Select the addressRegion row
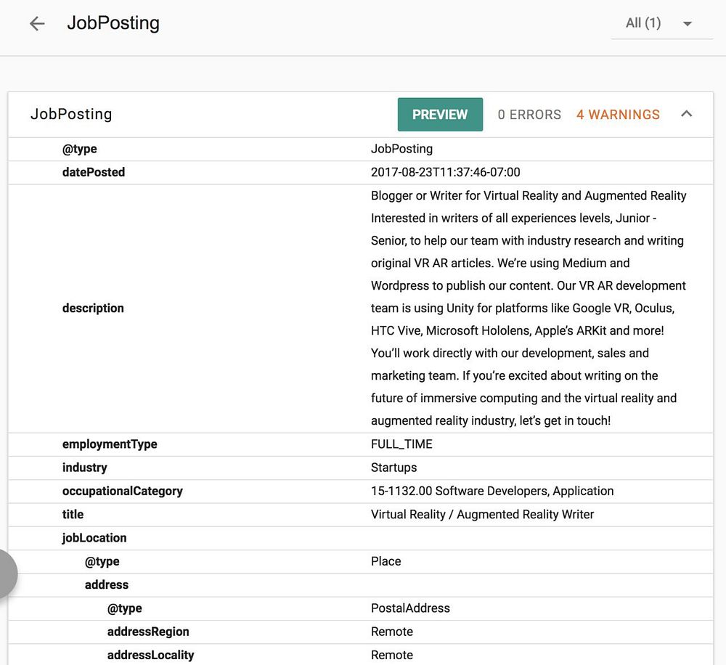This screenshot has width=726, height=665. pos(148,632)
